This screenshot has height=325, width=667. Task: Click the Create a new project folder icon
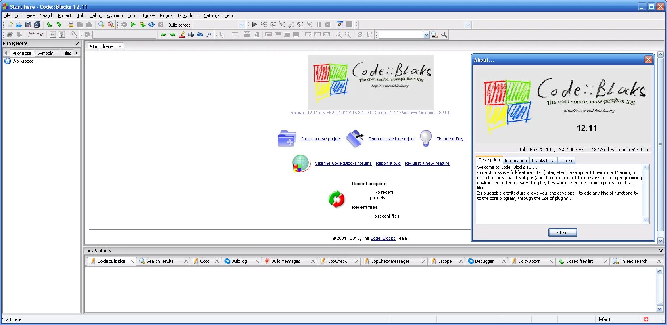pyautogui.click(x=287, y=139)
